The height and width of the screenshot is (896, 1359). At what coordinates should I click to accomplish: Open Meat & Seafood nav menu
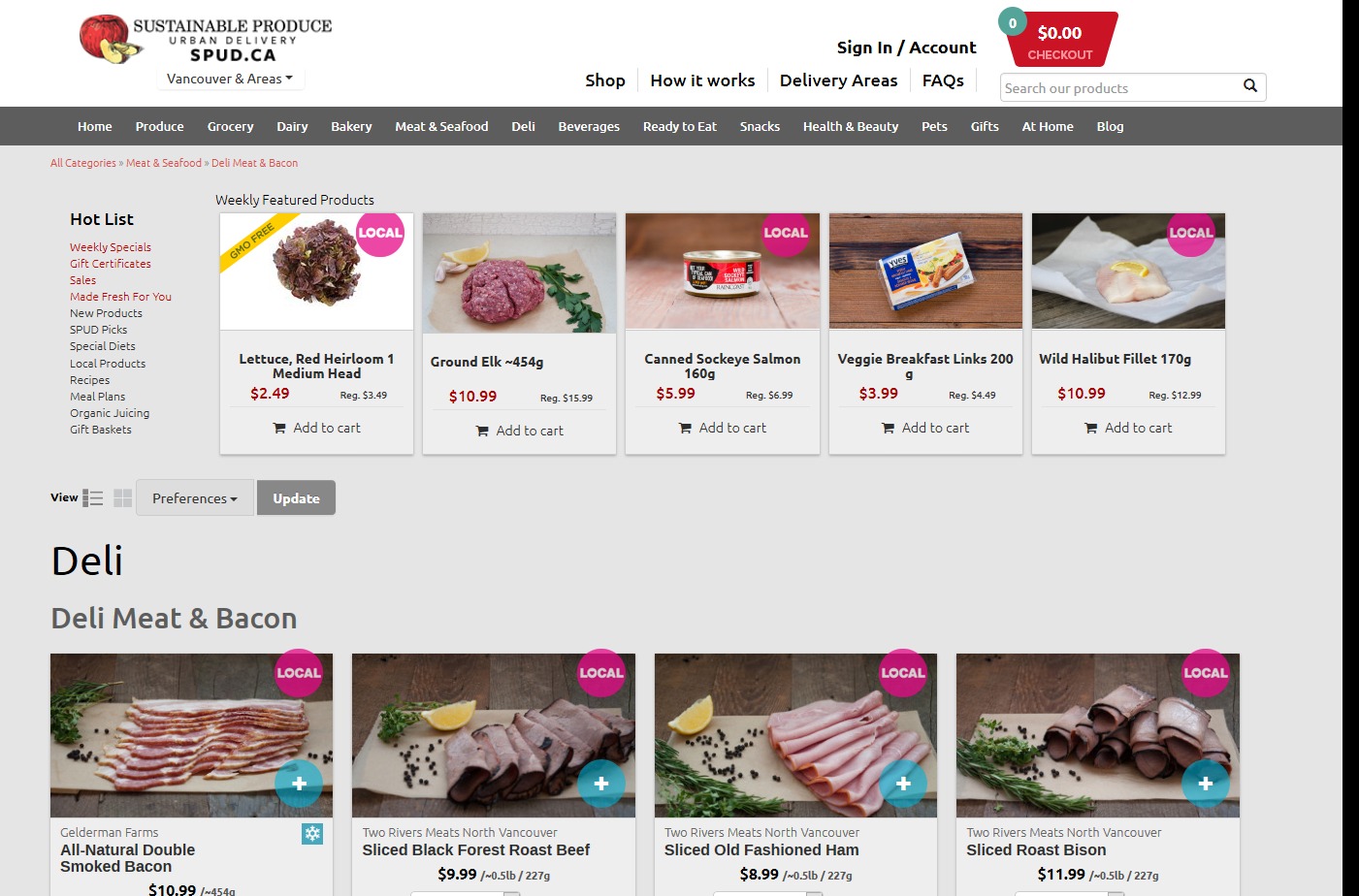[x=441, y=126]
